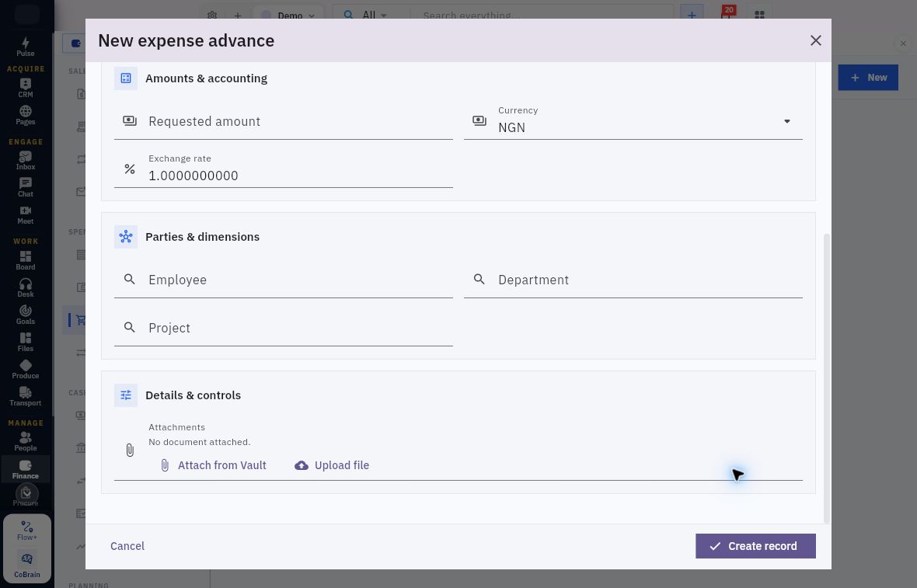Open Pulse in the sidebar
This screenshot has height=588, width=917.
(25, 47)
